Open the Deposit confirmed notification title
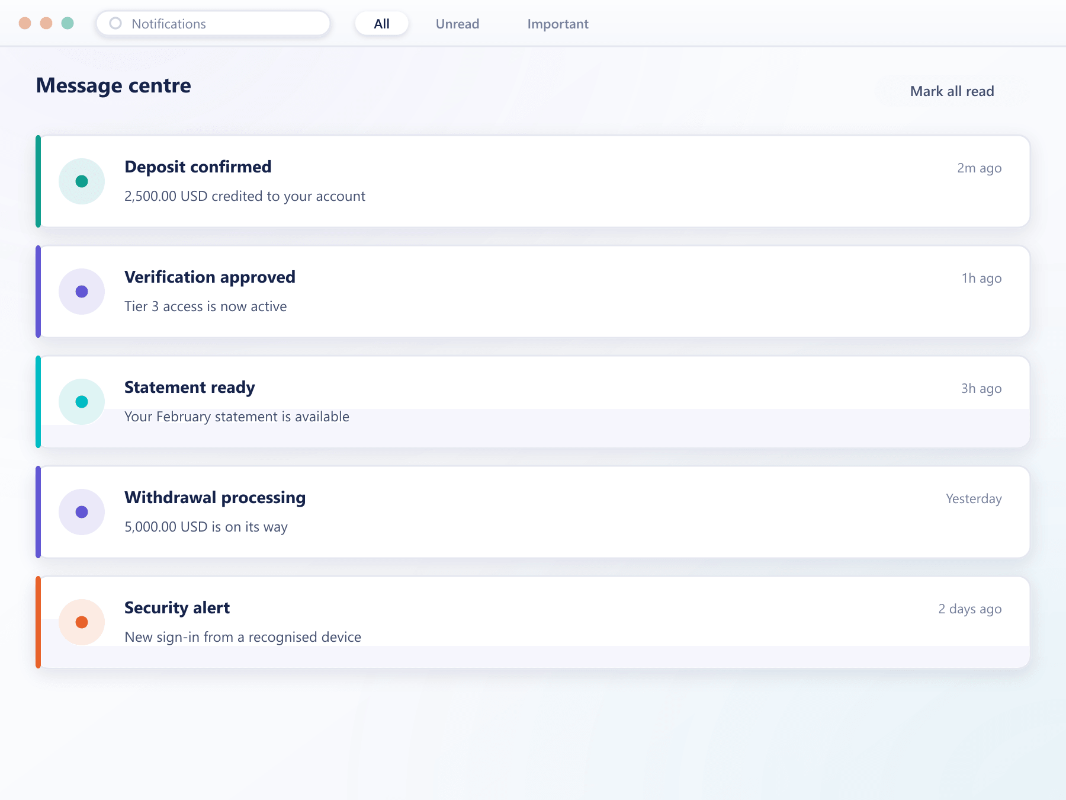 pyautogui.click(x=198, y=167)
